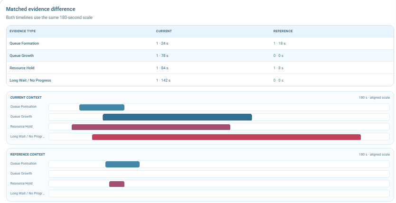Click truncated 'Long Wait / No Progr...' label in Reference Context
Image resolution: width=396 pixels, height=203 pixels.
click(27, 194)
